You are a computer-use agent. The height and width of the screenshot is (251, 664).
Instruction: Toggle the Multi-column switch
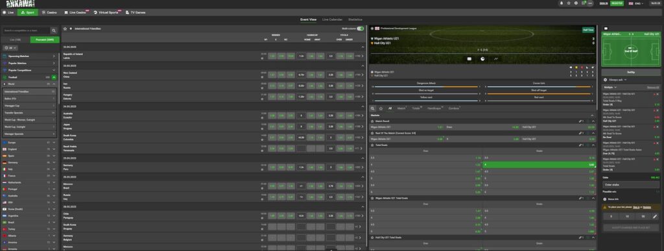pyautogui.click(x=360, y=29)
